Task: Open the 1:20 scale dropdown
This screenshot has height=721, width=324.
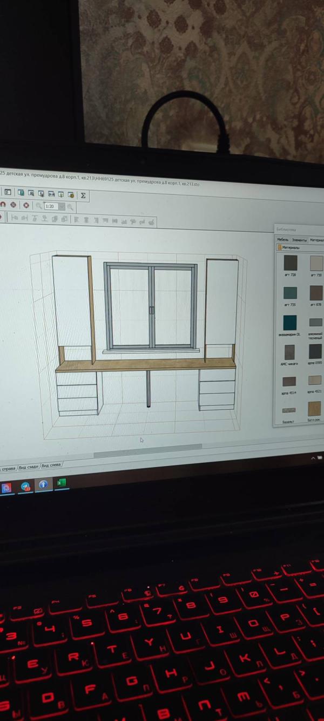Action: [62, 206]
